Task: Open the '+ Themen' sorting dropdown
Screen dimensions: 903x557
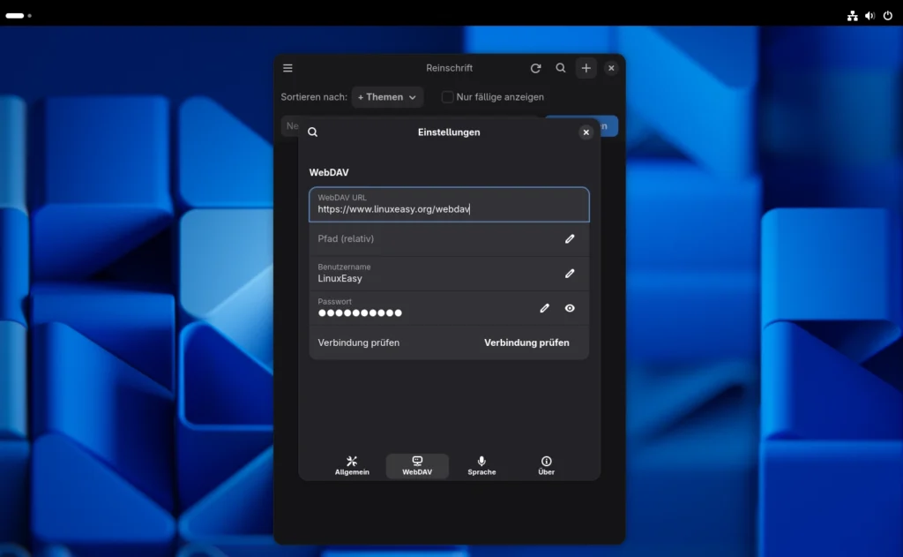Action: [x=387, y=97]
